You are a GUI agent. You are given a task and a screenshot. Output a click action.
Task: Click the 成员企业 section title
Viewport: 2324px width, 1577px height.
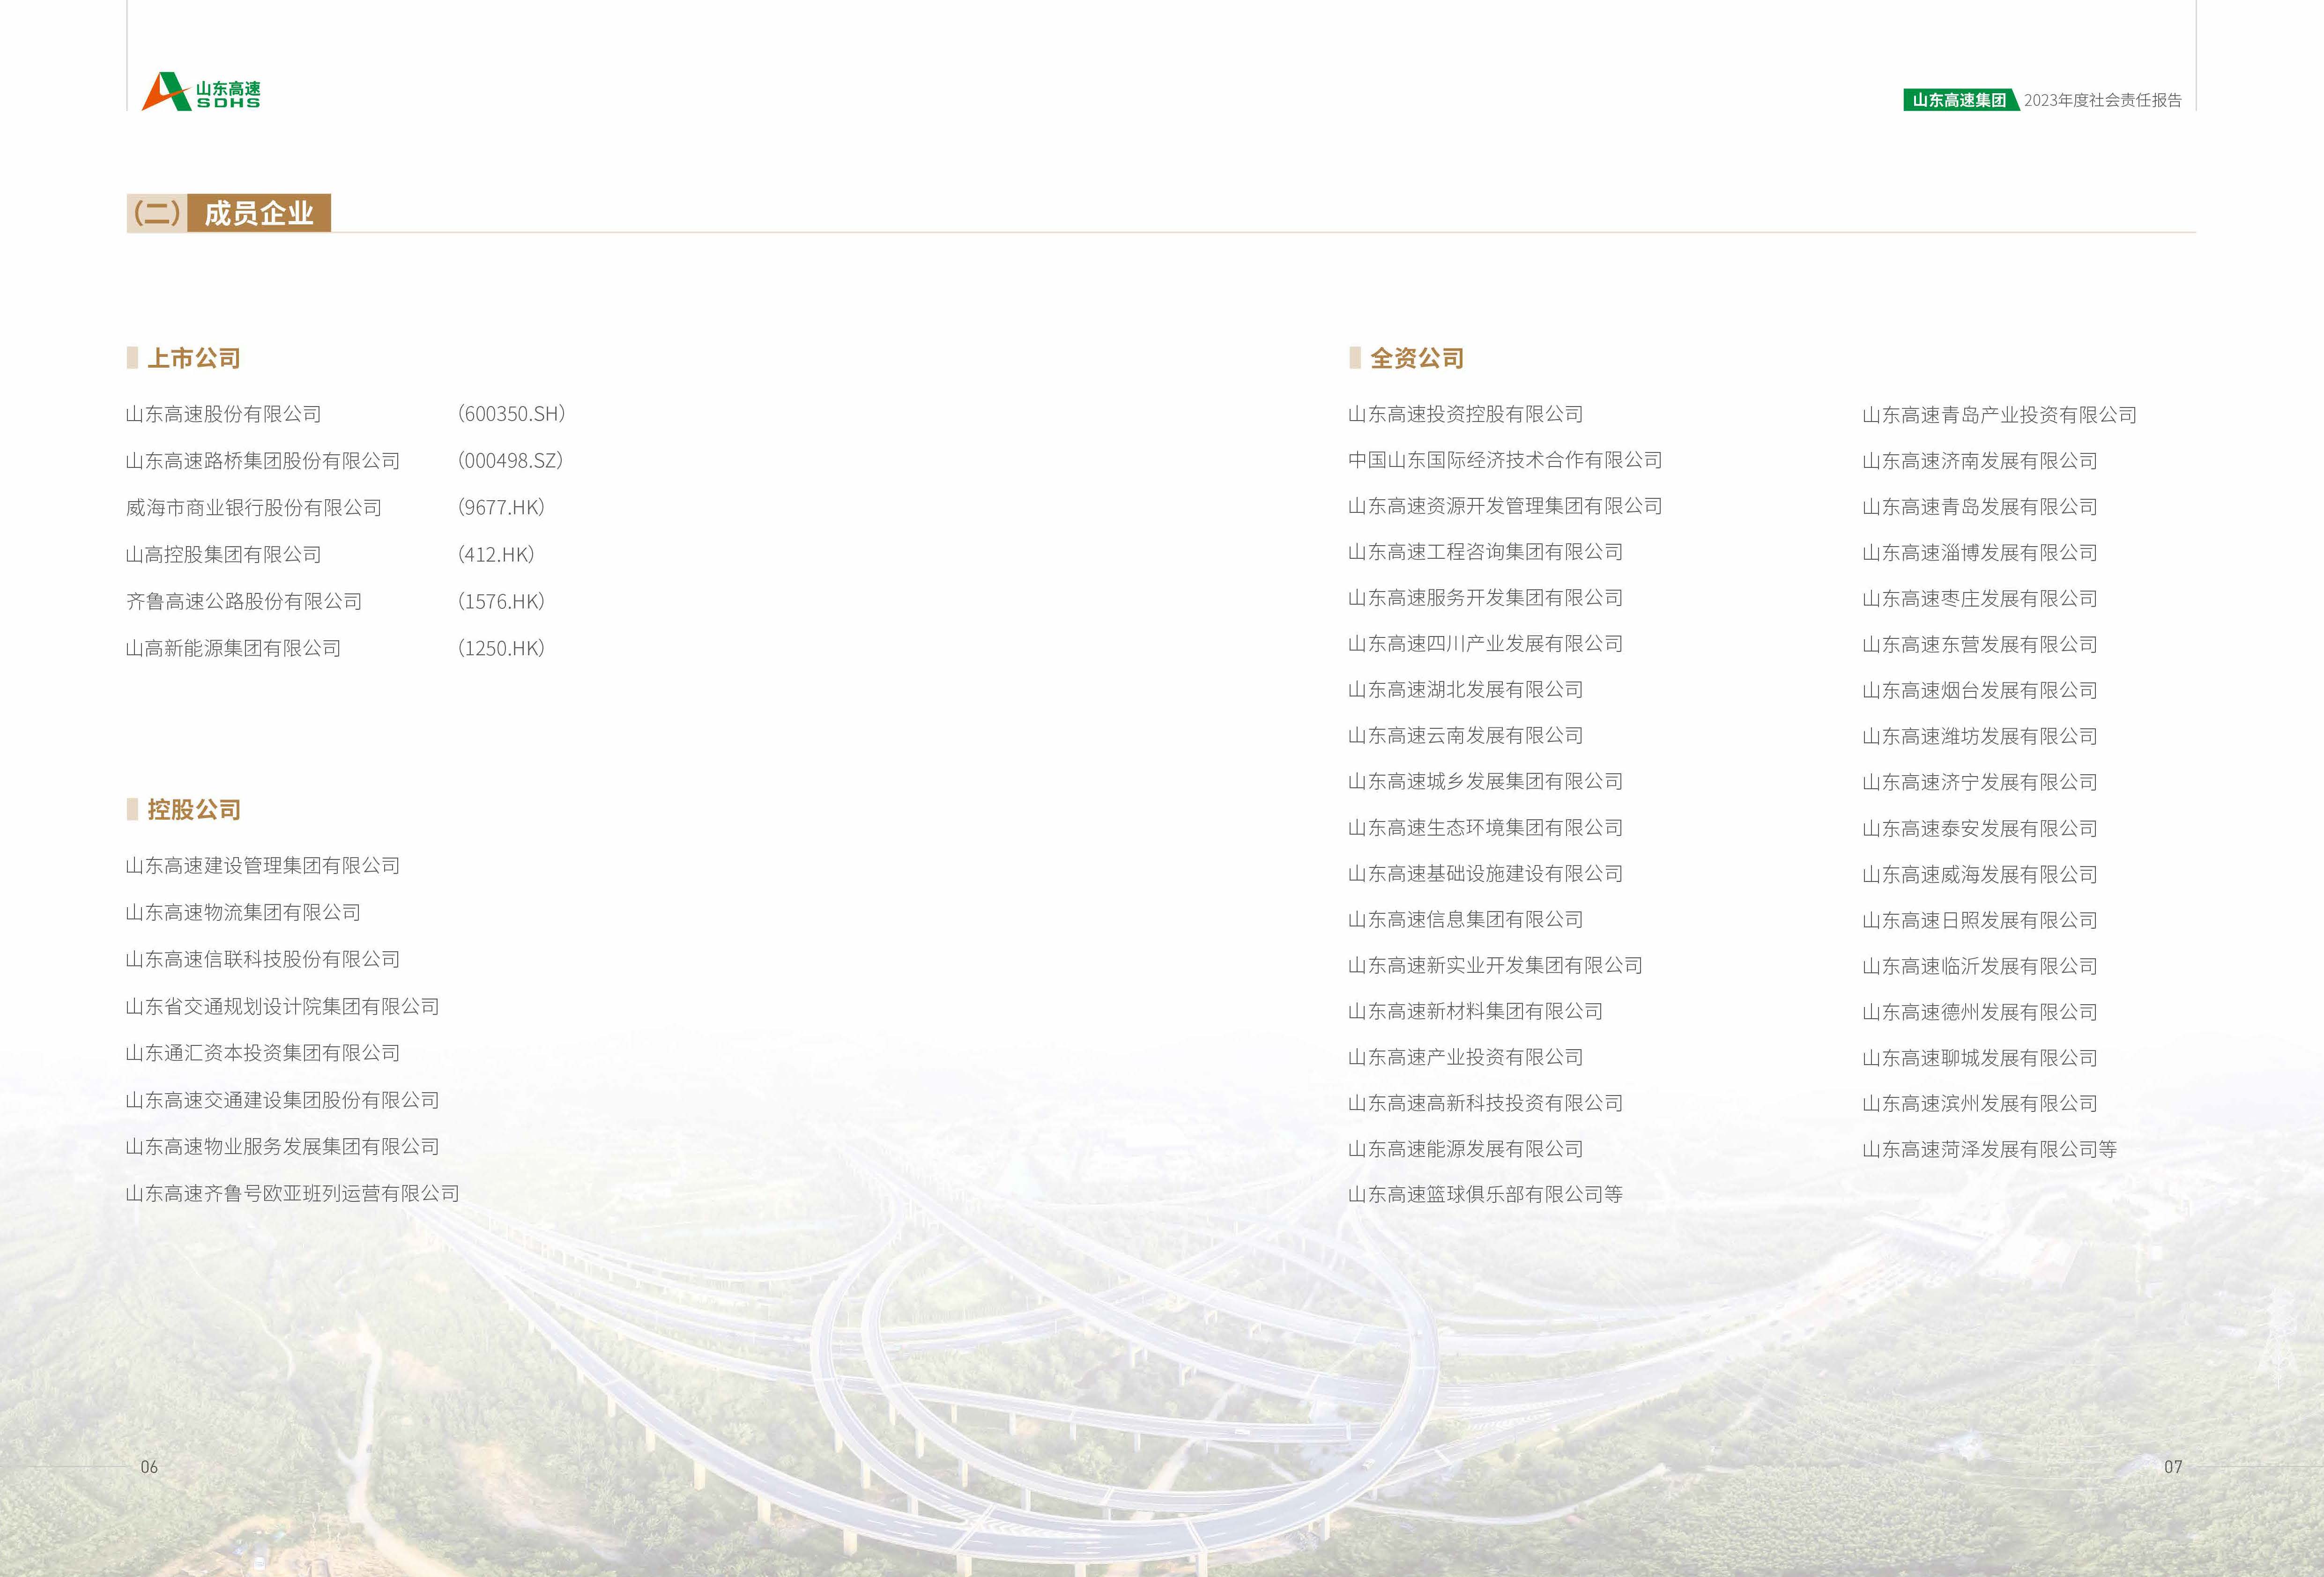[x=259, y=213]
